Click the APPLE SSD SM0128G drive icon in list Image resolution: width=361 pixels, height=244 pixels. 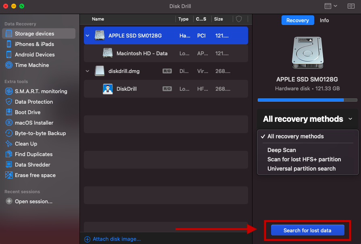coord(100,35)
